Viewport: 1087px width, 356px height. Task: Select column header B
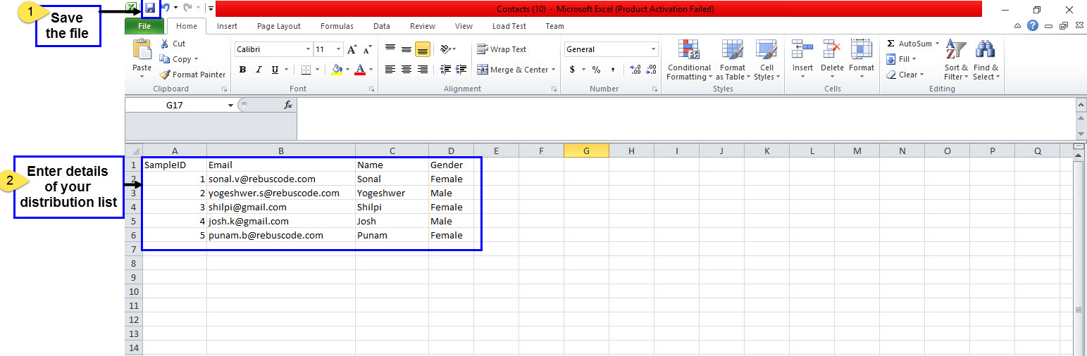(281, 151)
